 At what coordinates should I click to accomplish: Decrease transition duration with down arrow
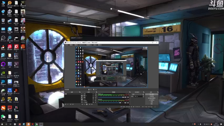[143, 97]
